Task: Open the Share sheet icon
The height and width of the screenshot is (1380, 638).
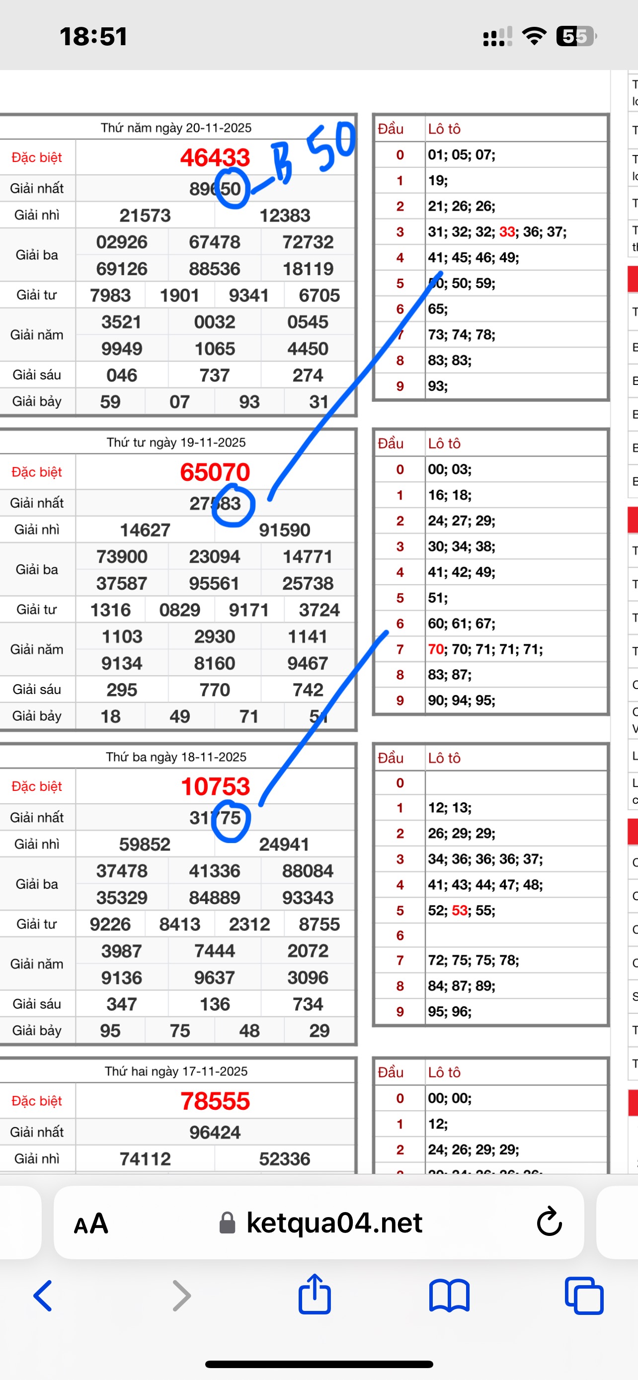Action: 315,1294
